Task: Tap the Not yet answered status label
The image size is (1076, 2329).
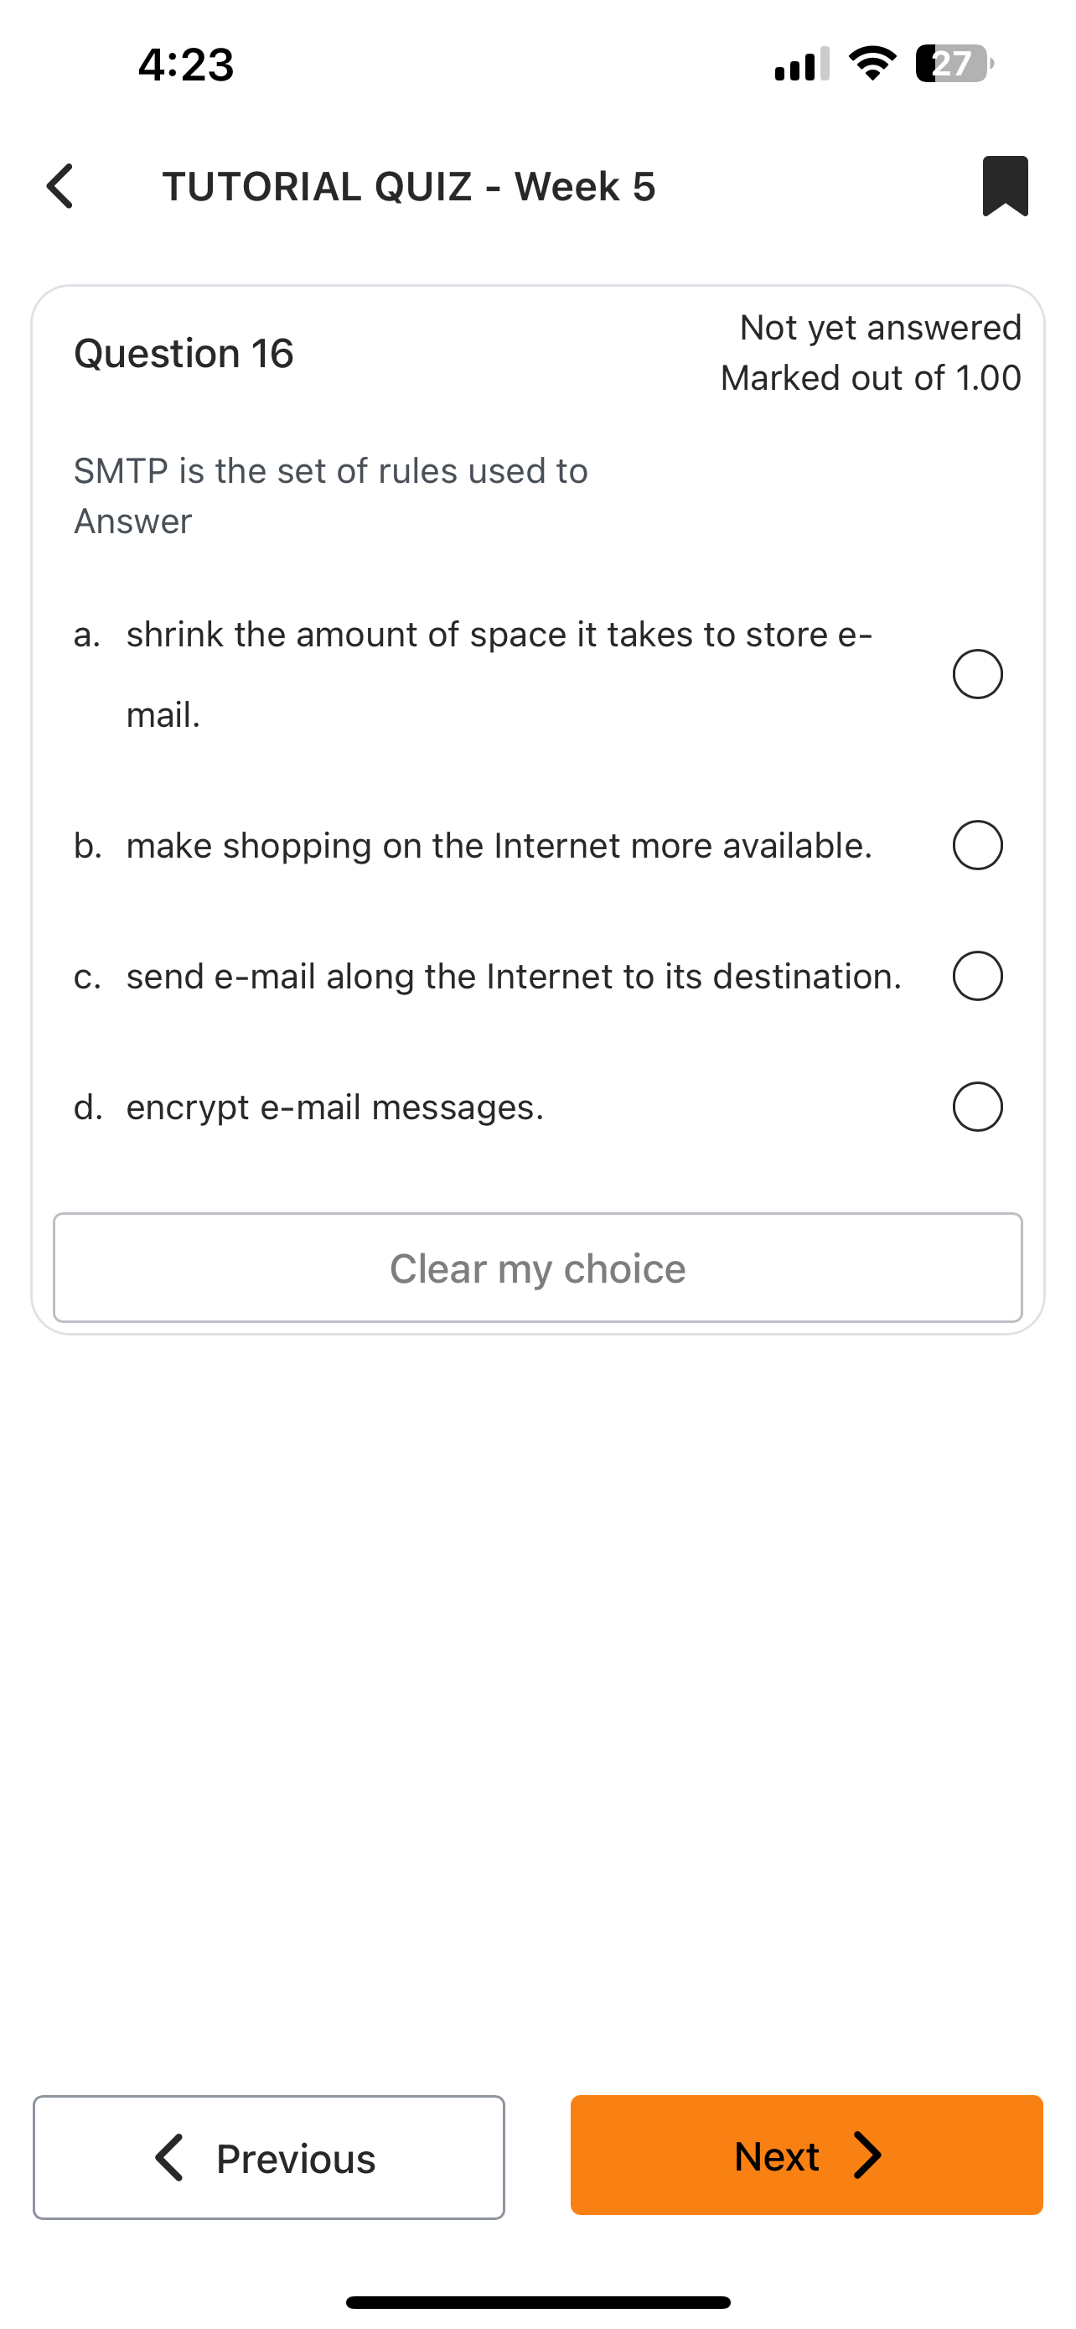Action: 879,327
